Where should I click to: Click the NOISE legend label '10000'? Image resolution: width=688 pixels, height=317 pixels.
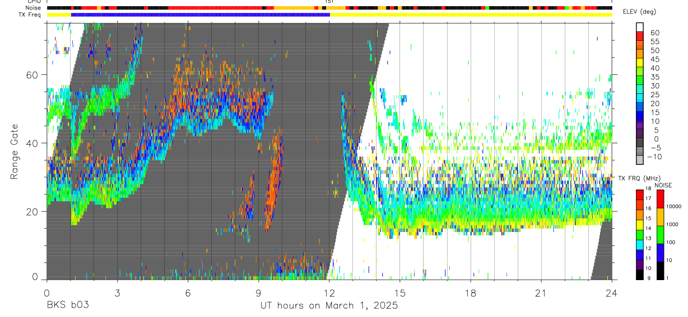tap(674, 207)
